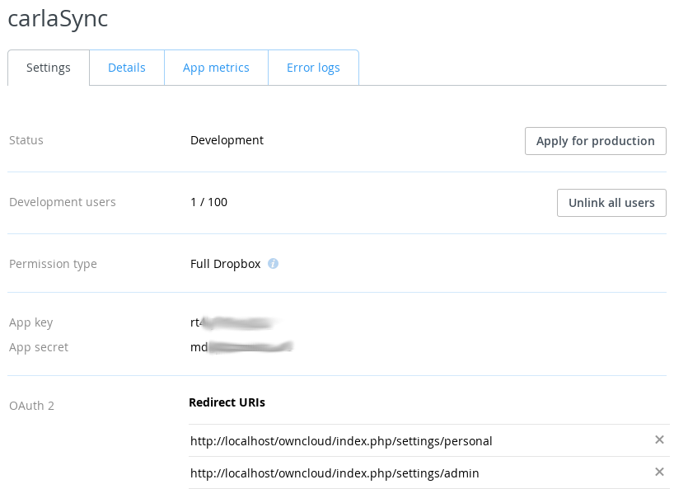Click the Development status text
The width and height of the screenshot is (674, 489).
[227, 139]
